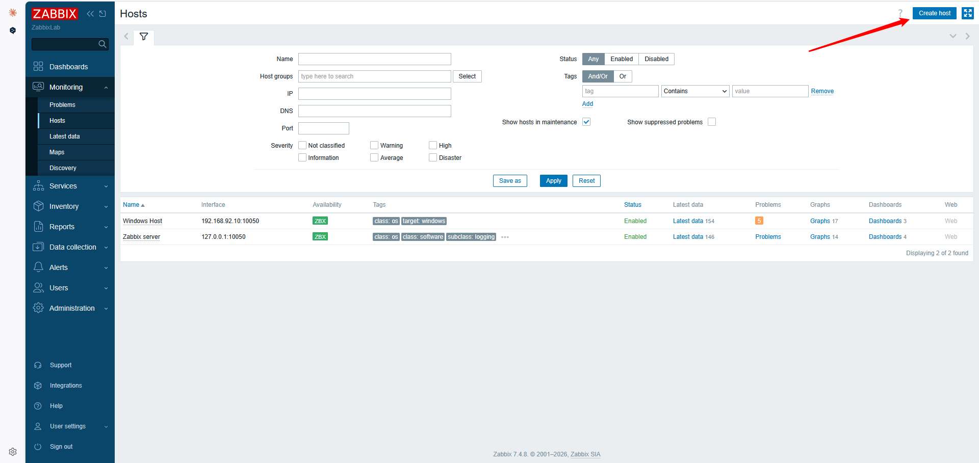Expand the Data collection menu

click(x=72, y=247)
